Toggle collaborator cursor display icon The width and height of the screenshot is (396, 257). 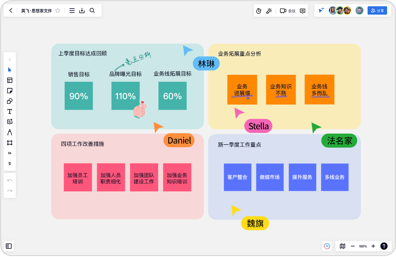321,11
